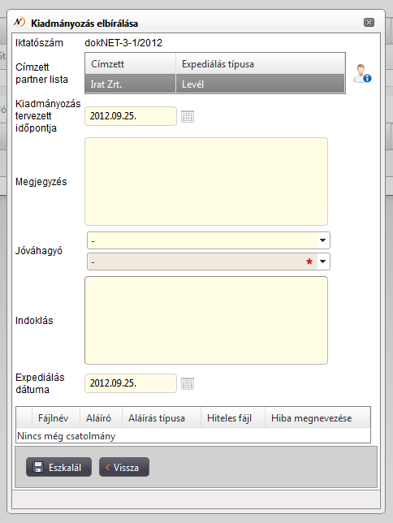The height and width of the screenshot is (523, 393).
Task: Open calendar for Kiadmányozás tervezett időpontja
Action: coord(188,116)
